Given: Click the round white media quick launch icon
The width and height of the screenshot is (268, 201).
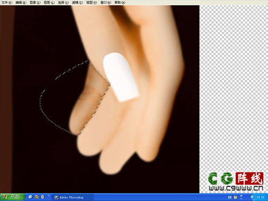Looking at the screenshot, I should click(43, 197).
